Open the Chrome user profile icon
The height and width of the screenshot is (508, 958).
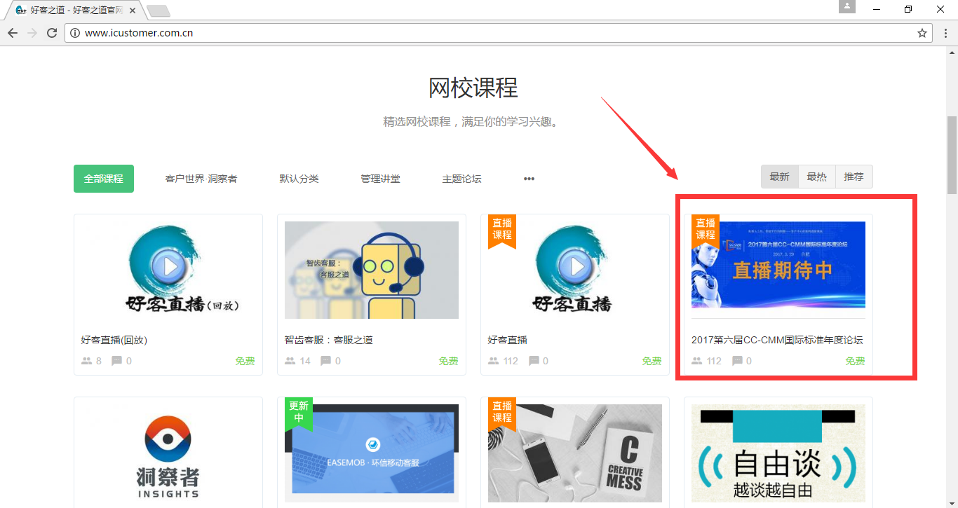click(x=847, y=7)
